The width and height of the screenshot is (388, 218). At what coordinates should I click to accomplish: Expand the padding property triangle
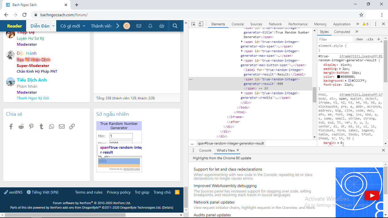(340, 69)
